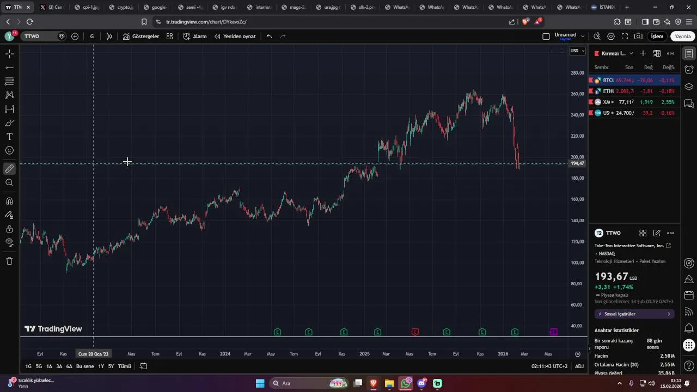This screenshot has height=392, width=697.
Task: Click Yeniden oynat replay button
Action: (235, 36)
